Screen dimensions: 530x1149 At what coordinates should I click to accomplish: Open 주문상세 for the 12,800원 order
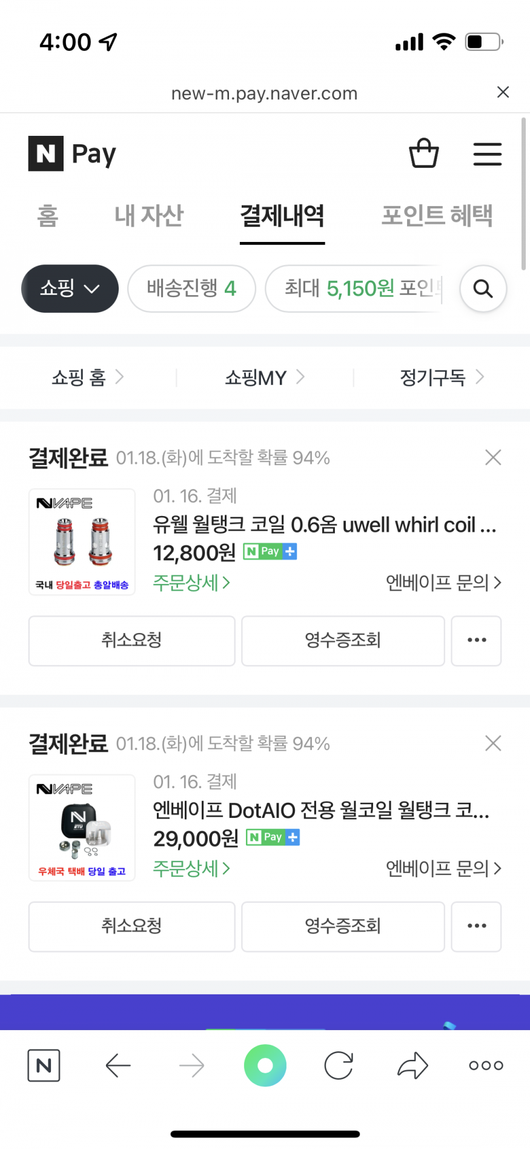point(191,583)
